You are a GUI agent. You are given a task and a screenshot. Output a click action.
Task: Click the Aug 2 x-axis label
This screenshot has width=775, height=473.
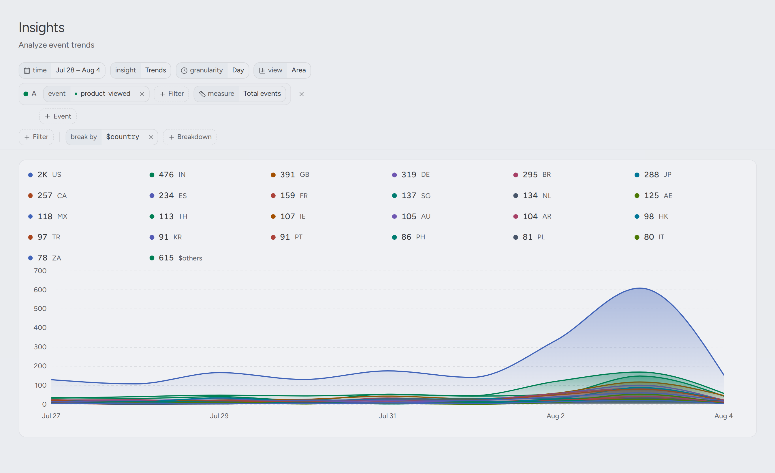[x=556, y=416]
